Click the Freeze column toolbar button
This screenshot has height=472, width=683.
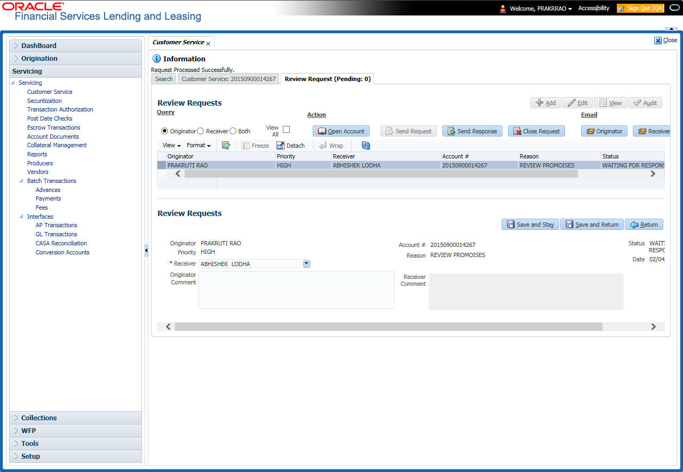point(256,146)
